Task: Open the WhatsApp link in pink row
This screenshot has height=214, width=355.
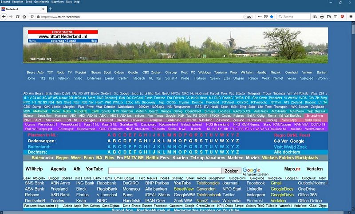Action: point(289,120)
